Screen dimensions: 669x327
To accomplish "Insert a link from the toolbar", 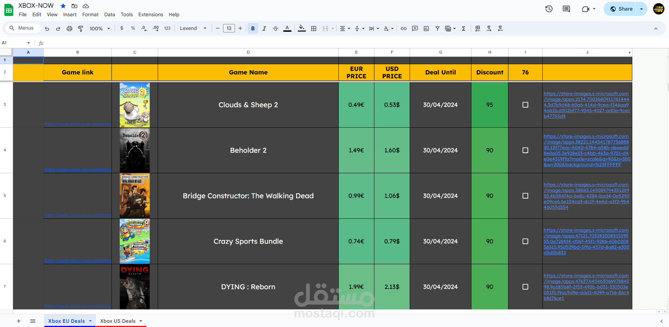I will [x=404, y=29].
